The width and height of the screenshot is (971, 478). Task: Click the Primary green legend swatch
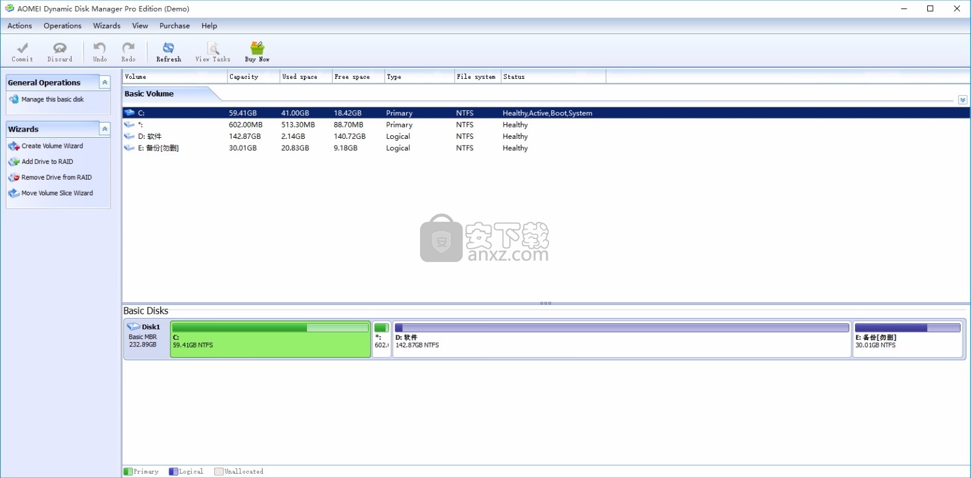128,471
